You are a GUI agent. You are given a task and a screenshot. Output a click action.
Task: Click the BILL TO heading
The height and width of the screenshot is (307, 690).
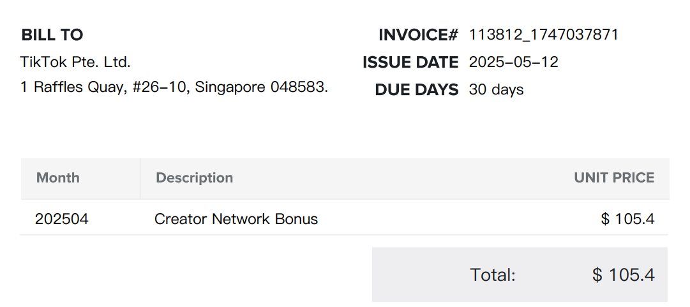pos(52,34)
